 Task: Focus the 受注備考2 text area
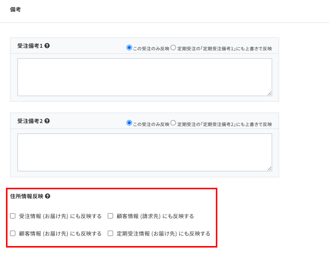point(145,152)
